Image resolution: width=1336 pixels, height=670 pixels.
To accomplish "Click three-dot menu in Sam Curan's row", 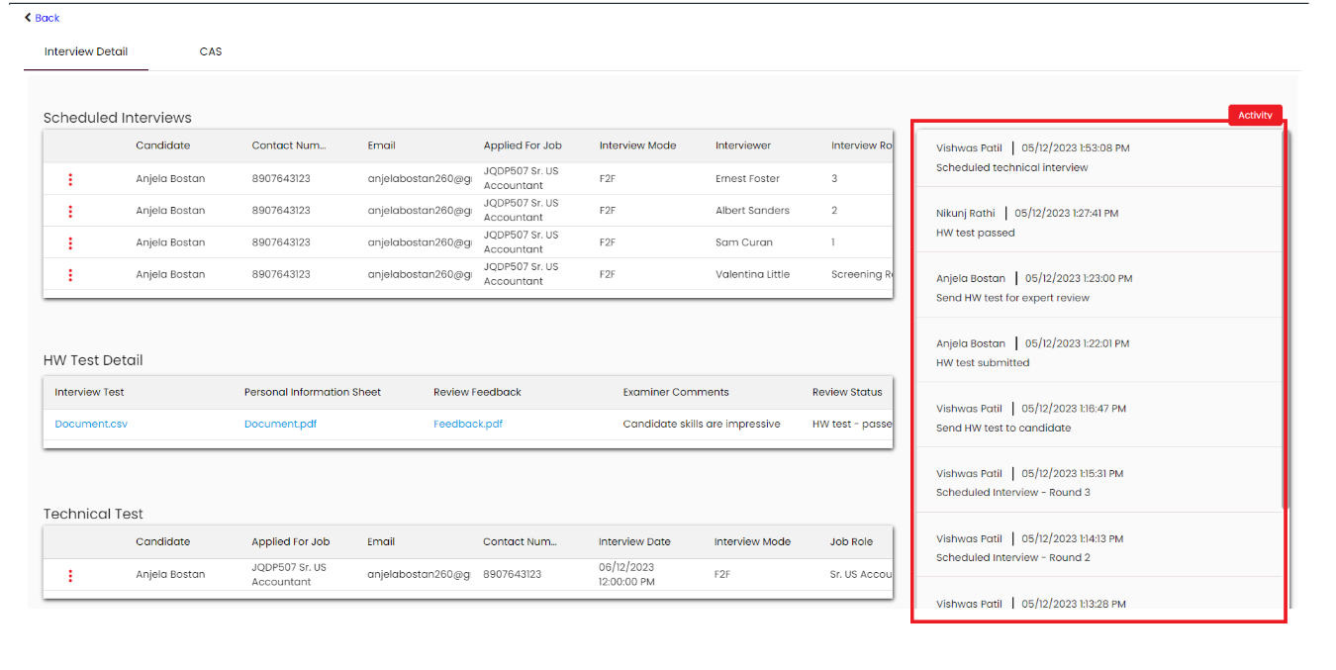I will click(70, 242).
